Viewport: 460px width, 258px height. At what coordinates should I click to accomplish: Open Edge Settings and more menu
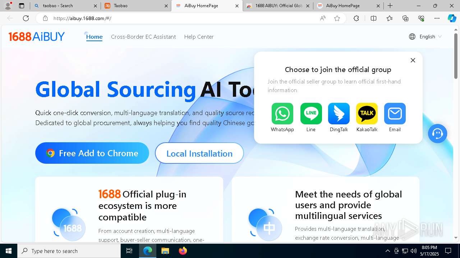(437, 18)
